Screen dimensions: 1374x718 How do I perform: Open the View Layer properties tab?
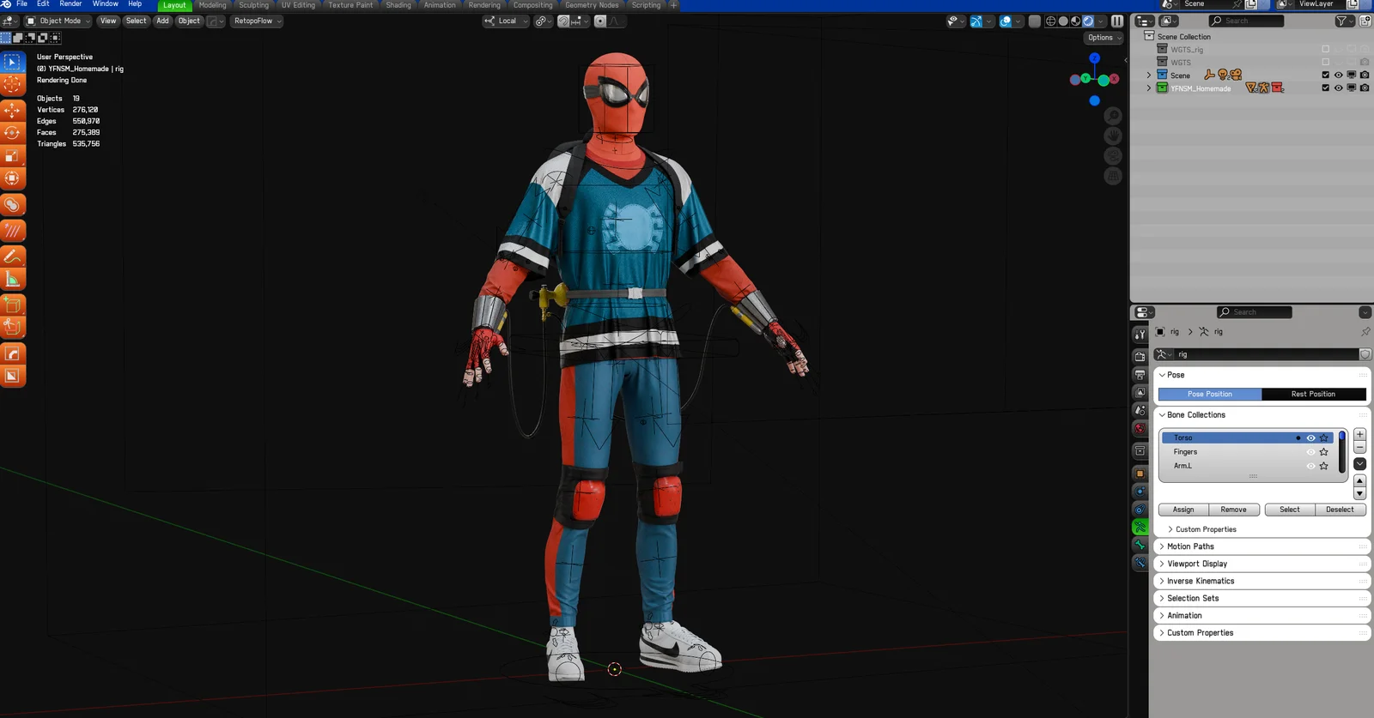[x=1140, y=392]
